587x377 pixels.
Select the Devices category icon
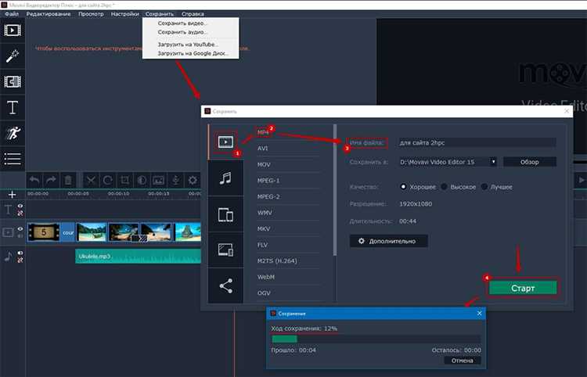coord(225,214)
